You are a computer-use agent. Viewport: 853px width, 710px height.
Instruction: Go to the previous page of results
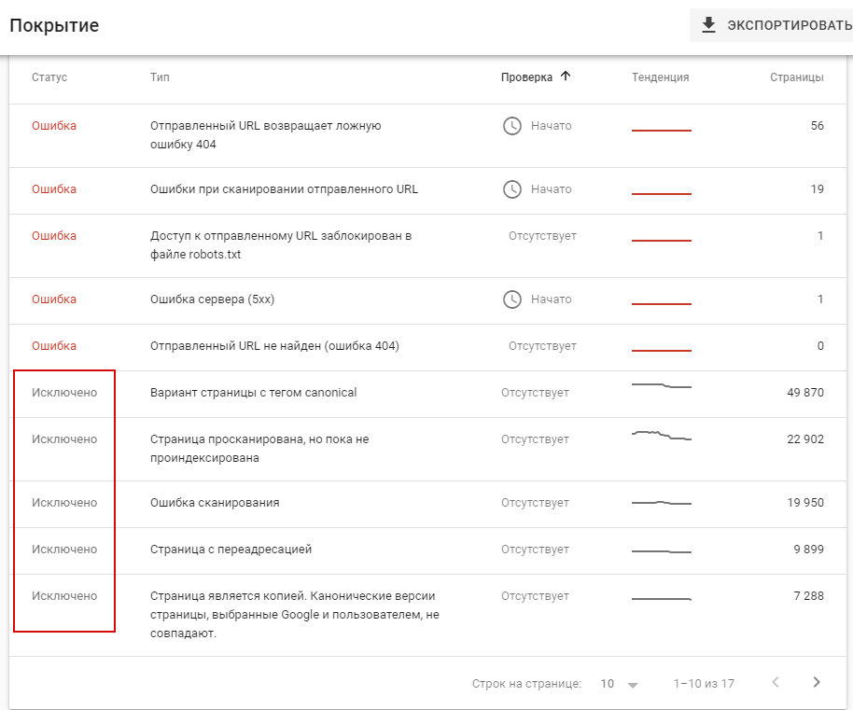pos(776,683)
